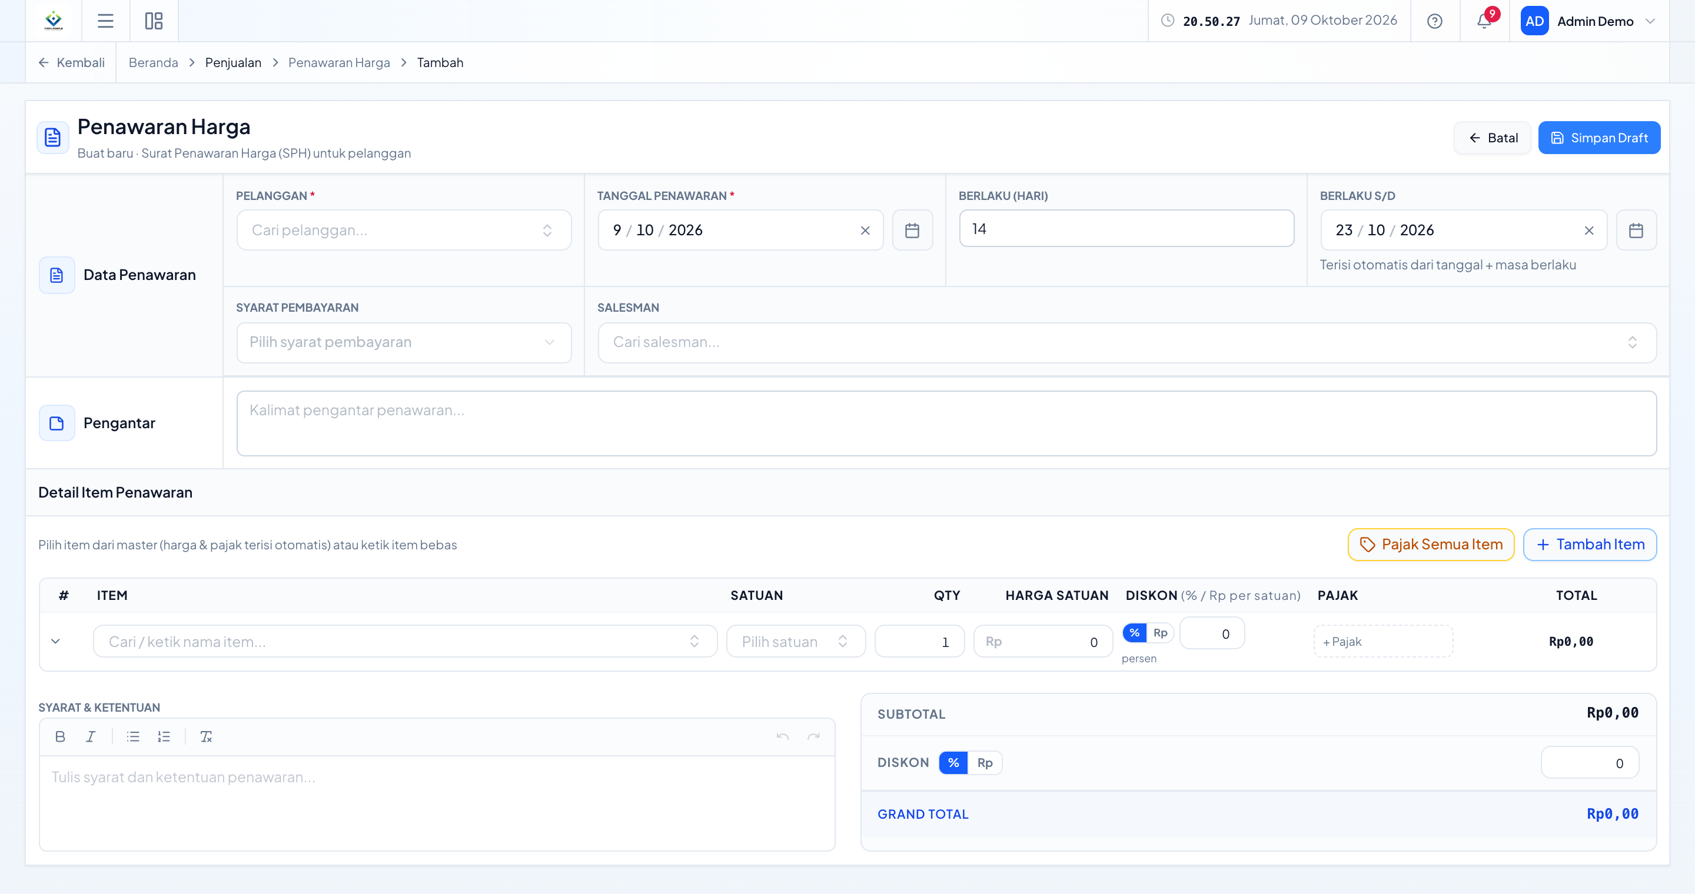Click the Pajak Semua Item button
Image resolution: width=1695 pixels, height=894 pixels.
tap(1431, 544)
